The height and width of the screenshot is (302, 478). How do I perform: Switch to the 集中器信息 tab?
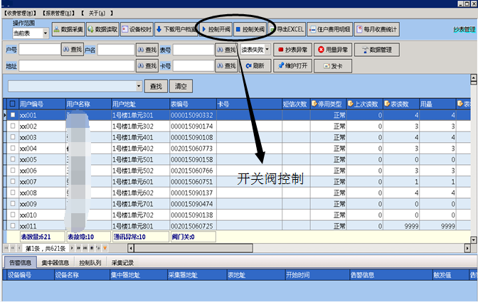click(55, 262)
